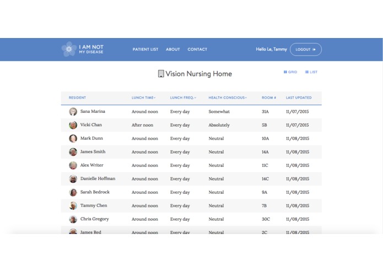This screenshot has width=383, height=272.
Task: Select resident name James Smith
Action: click(93, 151)
